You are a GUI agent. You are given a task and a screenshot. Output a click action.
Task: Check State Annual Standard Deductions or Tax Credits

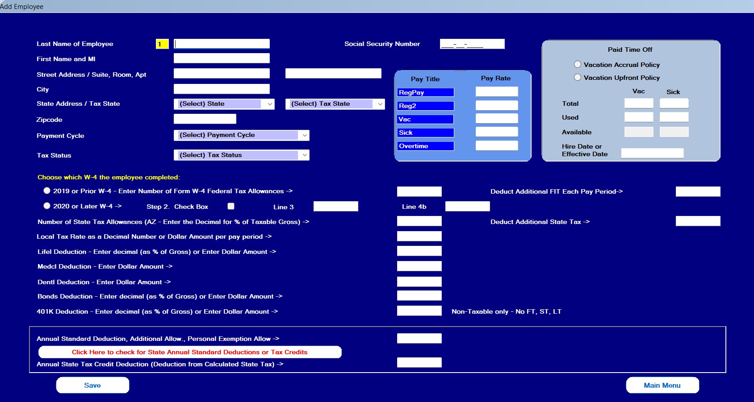pyautogui.click(x=190, y=352)
